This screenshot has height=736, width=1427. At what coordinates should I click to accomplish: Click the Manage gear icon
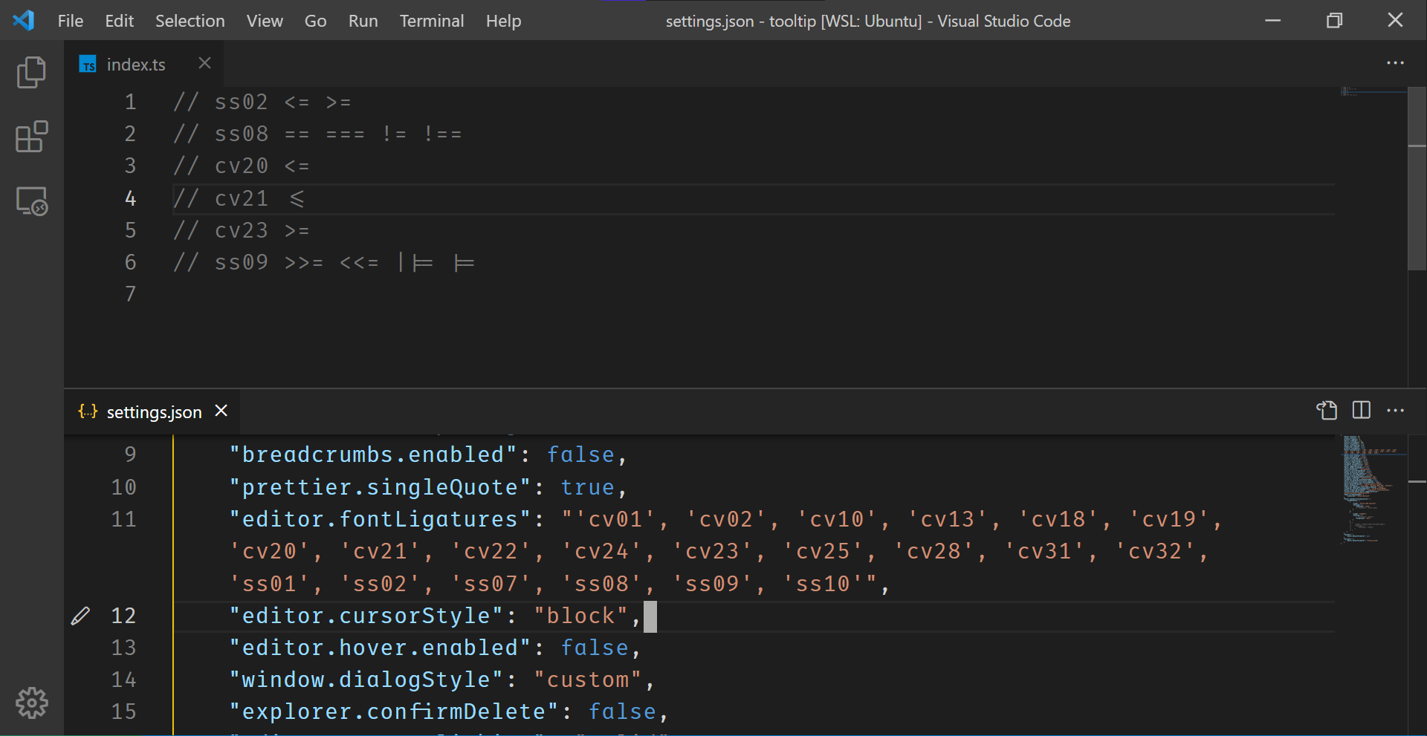click(31, 703)
